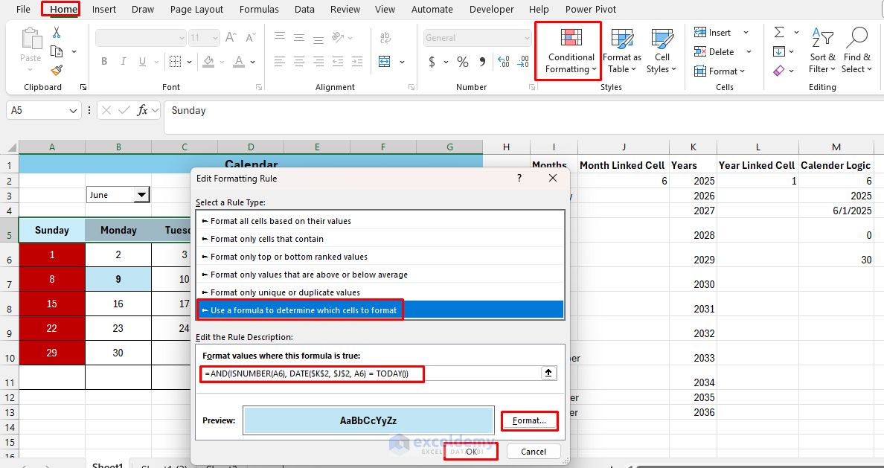Image resolution: width=884 pixels, height=468 pixels.
Task: Click Cancel in Edit Formatting Rule
Action: (534, 452)
